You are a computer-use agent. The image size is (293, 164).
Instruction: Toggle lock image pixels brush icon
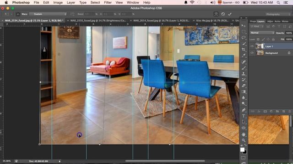263,39
